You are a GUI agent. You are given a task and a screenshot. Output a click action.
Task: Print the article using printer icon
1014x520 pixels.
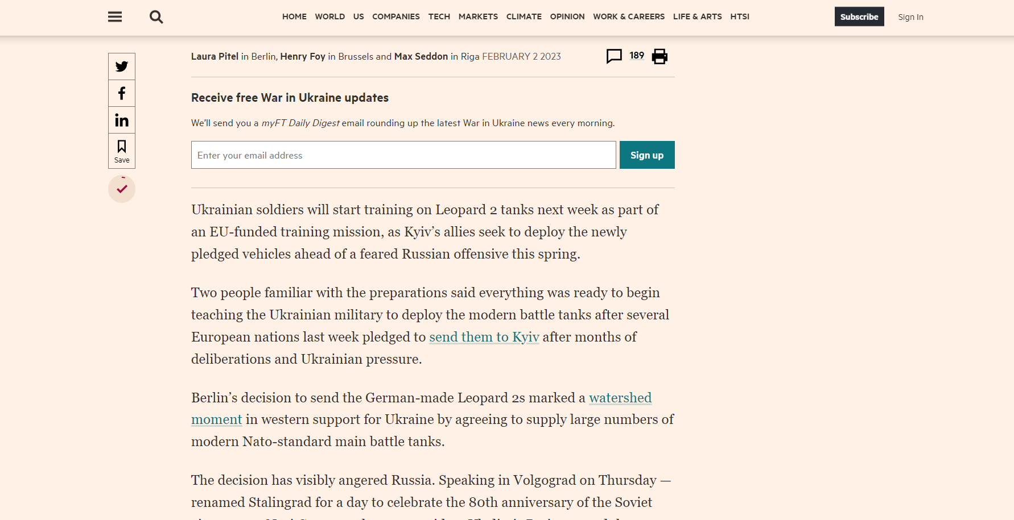point(659,56)
